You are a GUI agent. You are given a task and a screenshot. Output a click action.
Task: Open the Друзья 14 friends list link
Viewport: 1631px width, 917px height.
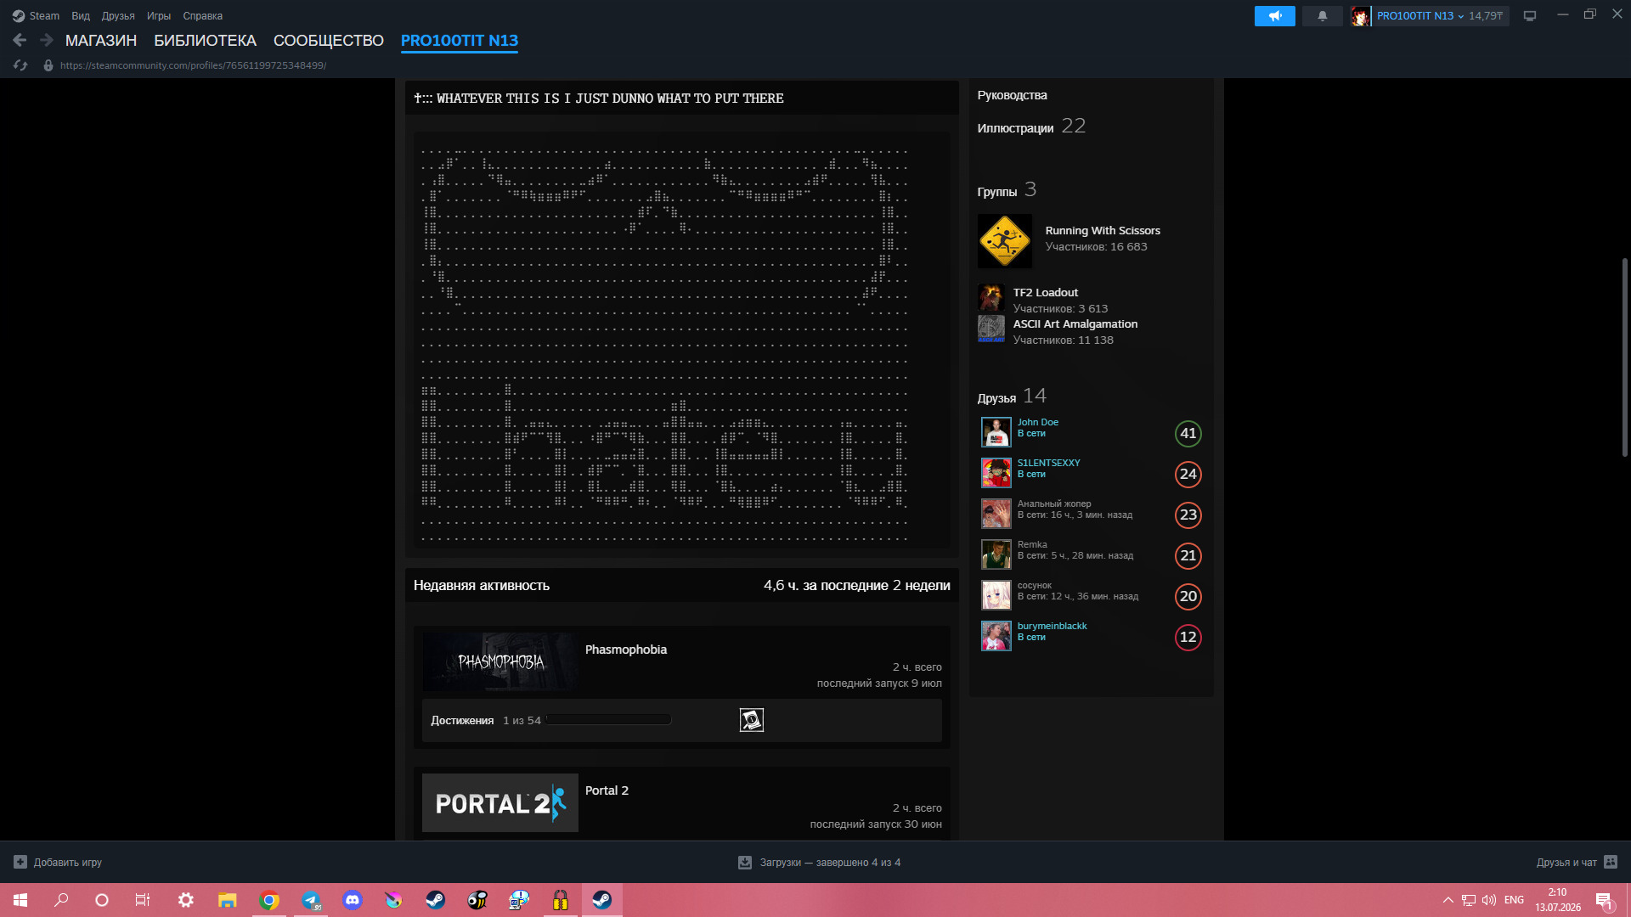pos(1012,397)
